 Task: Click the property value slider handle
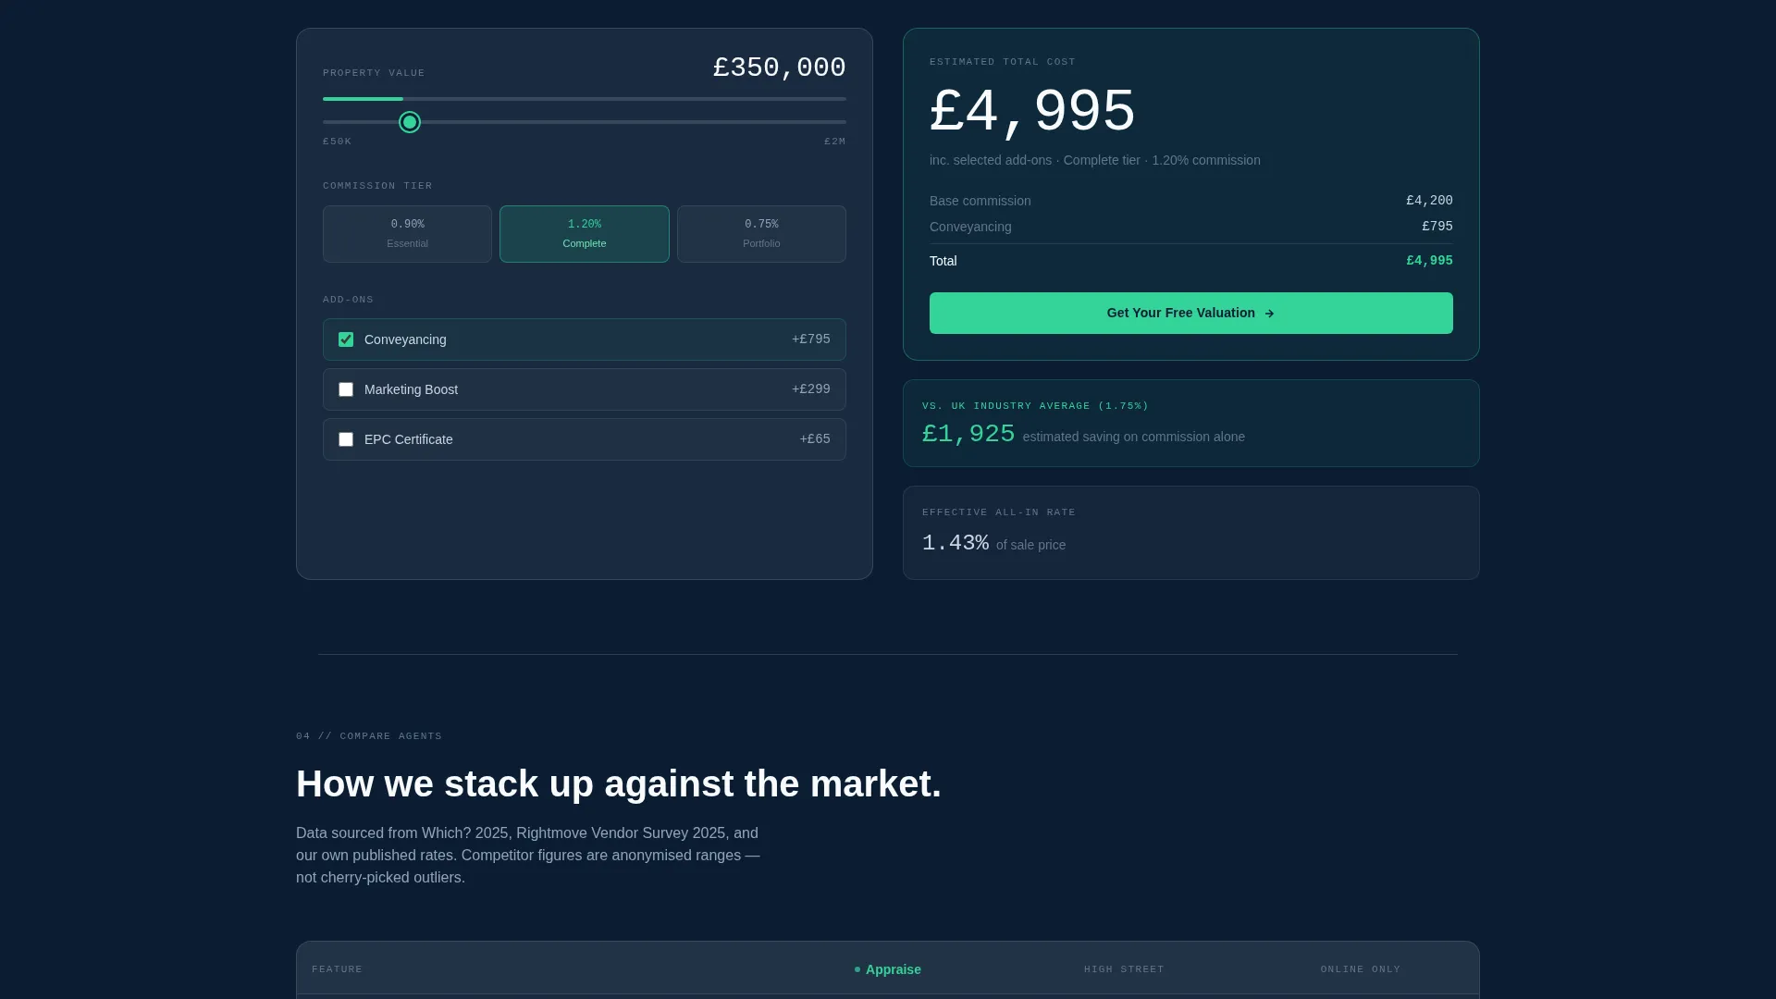click(410, 122)
